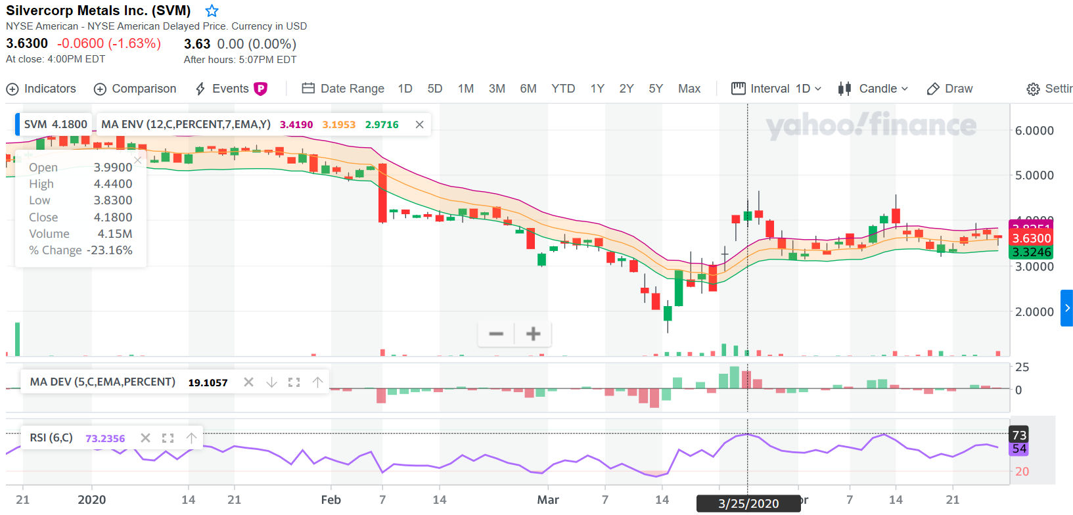
Task: Remove the RSI indicator panel
Action: point(146,437)
